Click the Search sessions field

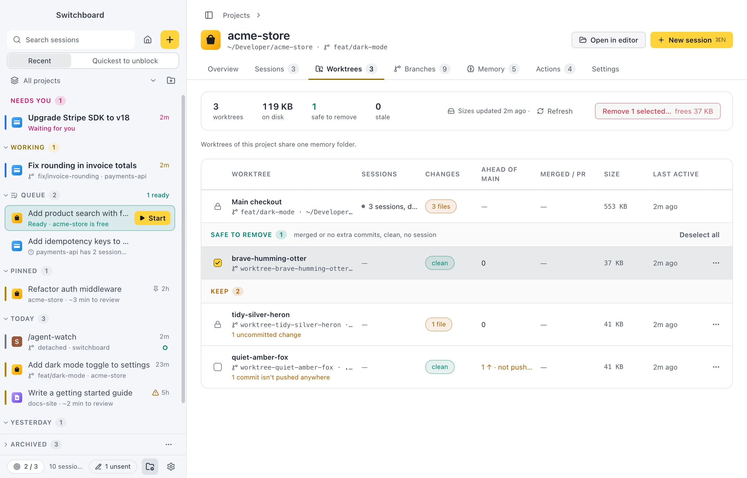point(71,40)
